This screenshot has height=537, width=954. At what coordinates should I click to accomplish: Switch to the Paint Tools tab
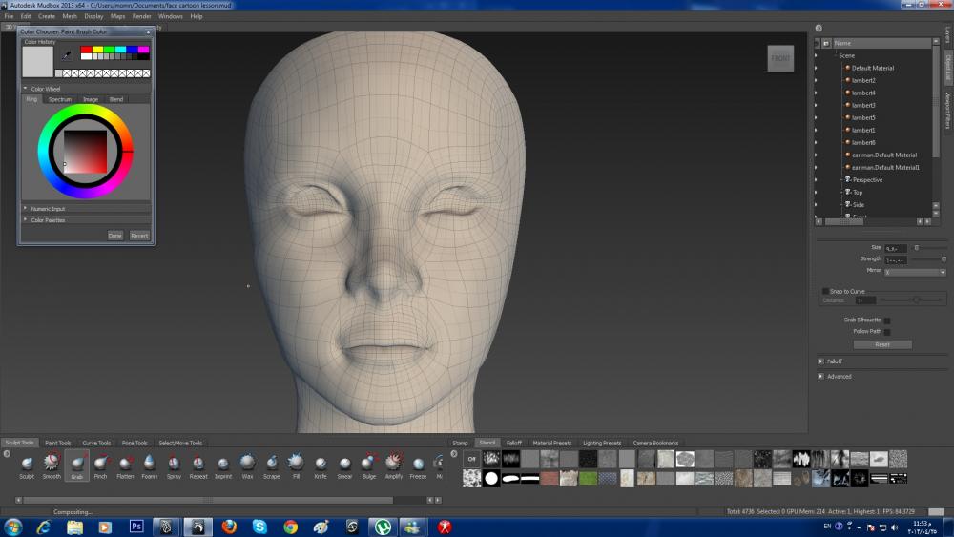point(58,443)
